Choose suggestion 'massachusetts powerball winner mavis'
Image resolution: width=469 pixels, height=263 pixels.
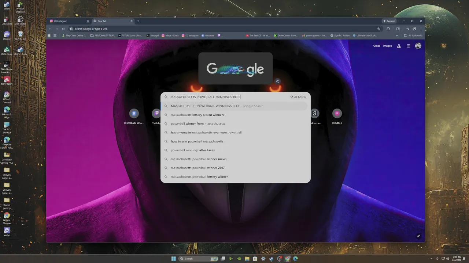point(236,159)
